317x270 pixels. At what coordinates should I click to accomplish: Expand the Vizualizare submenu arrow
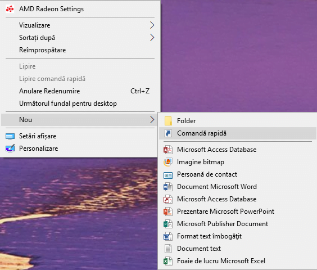[152, 25]
